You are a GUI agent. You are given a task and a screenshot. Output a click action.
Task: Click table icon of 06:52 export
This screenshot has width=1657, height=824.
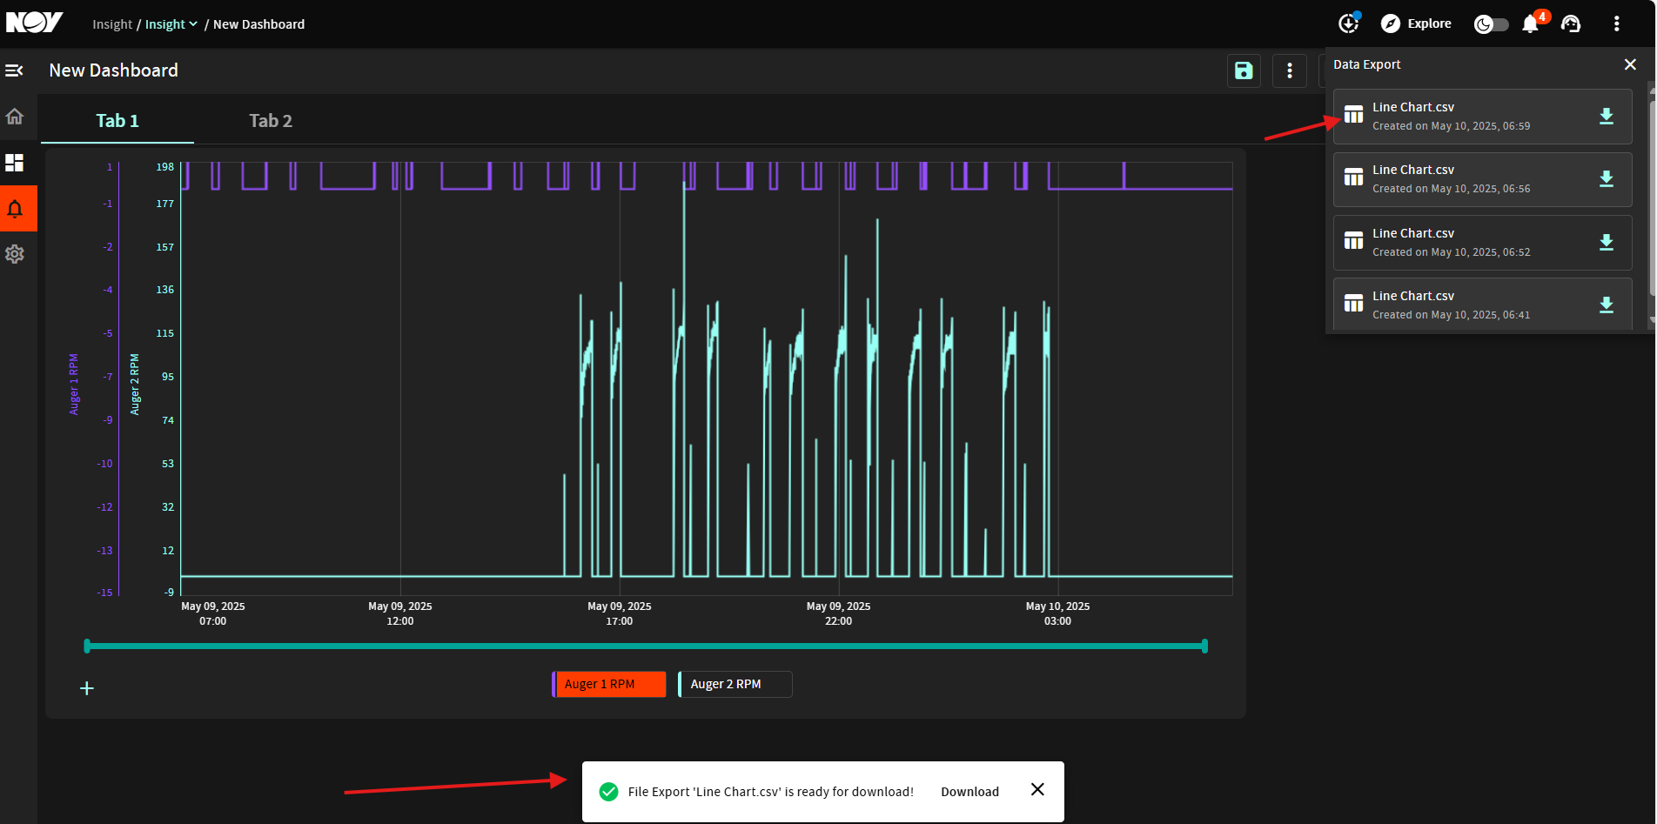click(1353, 241)
